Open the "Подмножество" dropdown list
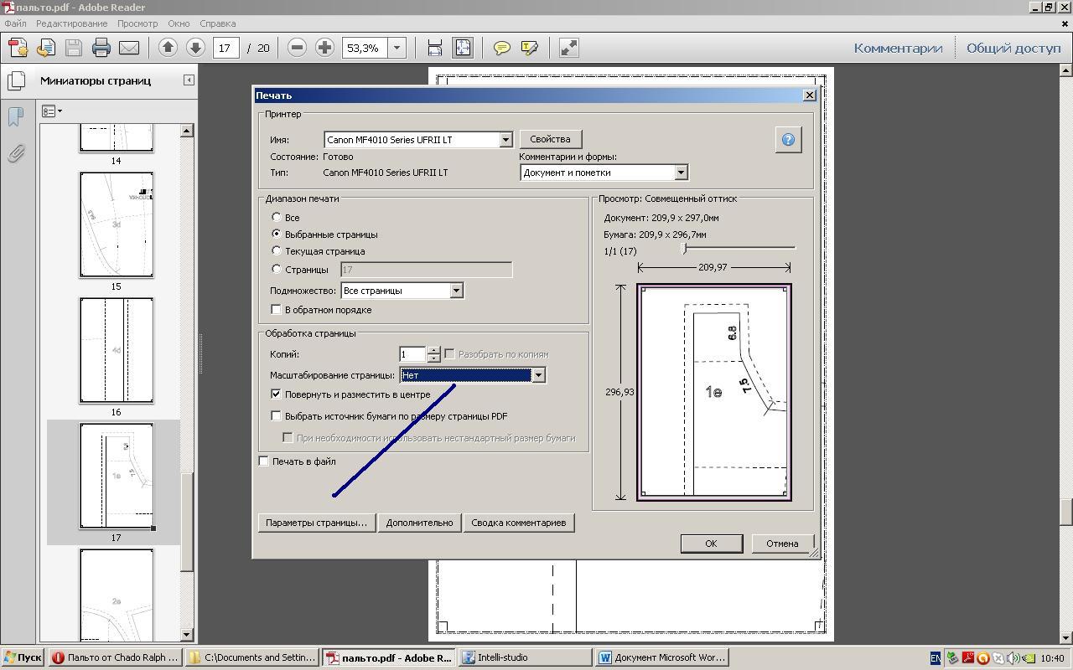This screenshot has width=1073, height=670. click(x=456, y=291)
